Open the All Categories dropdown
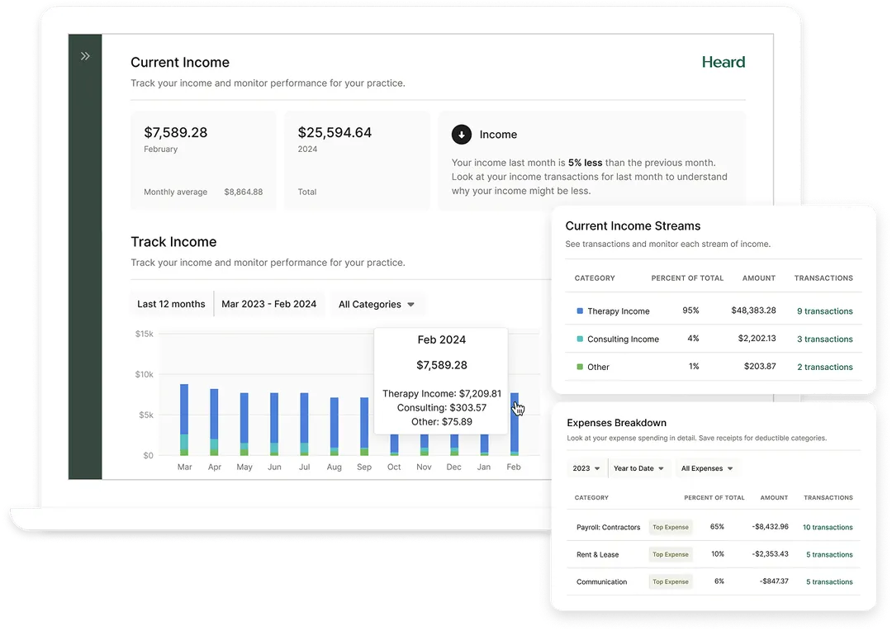The height and width of the screenshot is (631, 892). pyautogui.click(x=377, y=304)
